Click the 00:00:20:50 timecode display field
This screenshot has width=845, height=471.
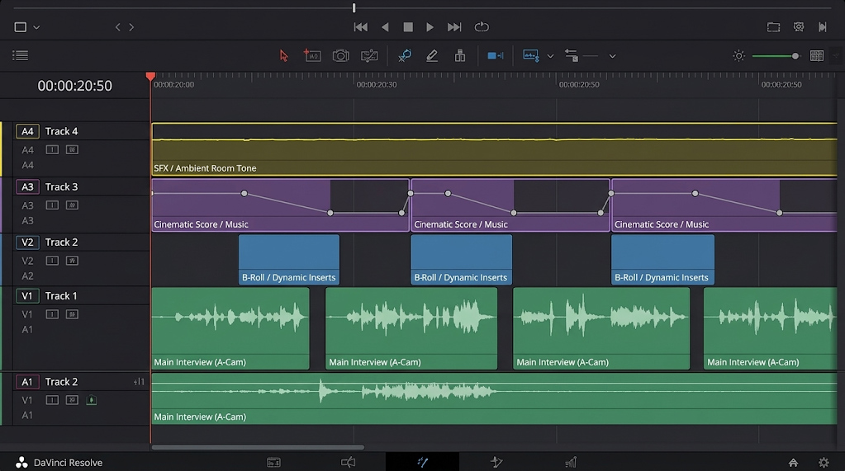coord(75,86)
